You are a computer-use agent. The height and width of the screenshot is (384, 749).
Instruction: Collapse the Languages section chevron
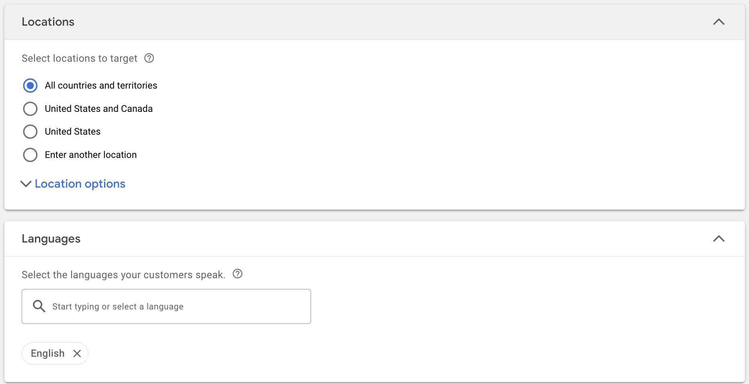(x=718, y=239)
